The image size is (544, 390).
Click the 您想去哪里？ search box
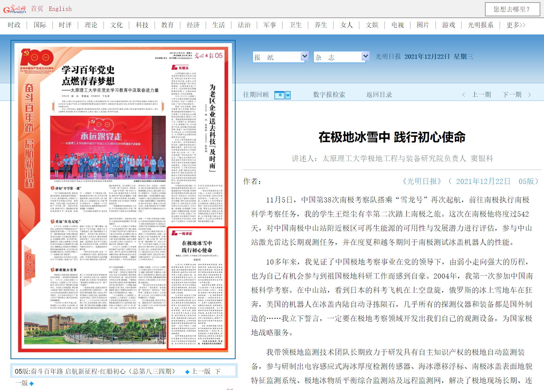[512, 9]
